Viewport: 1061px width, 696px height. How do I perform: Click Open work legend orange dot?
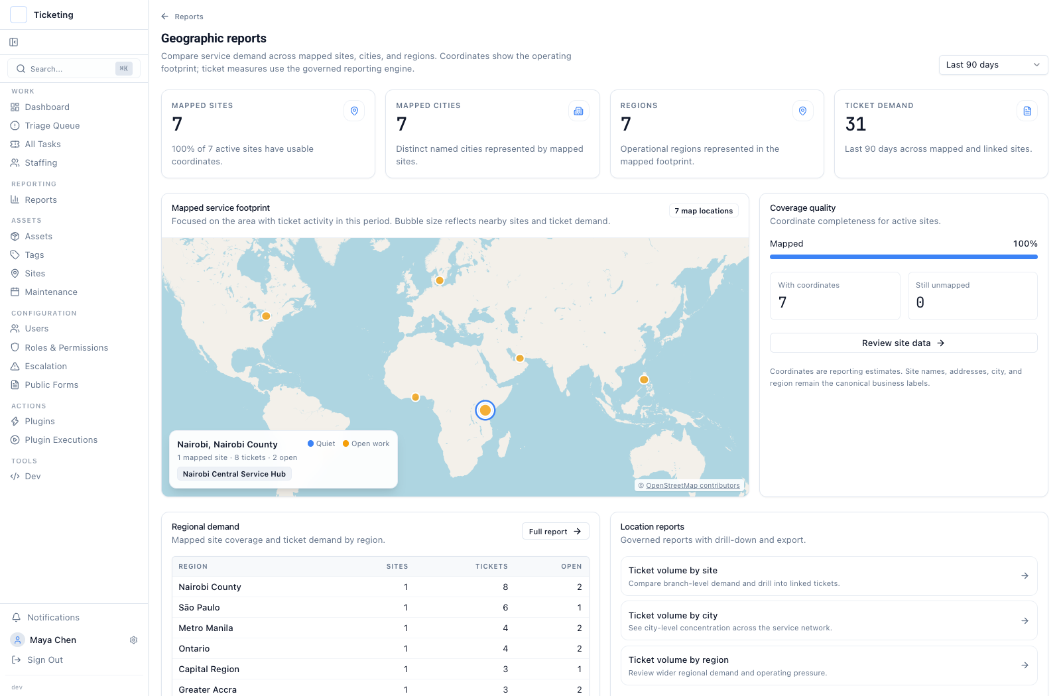[345, 444]
